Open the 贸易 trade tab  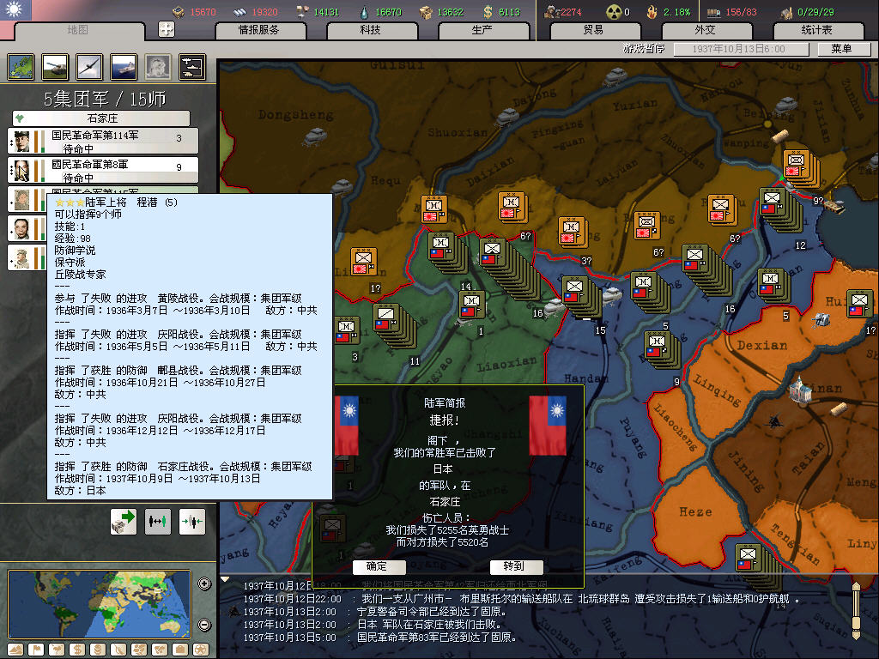pos(594,30)
